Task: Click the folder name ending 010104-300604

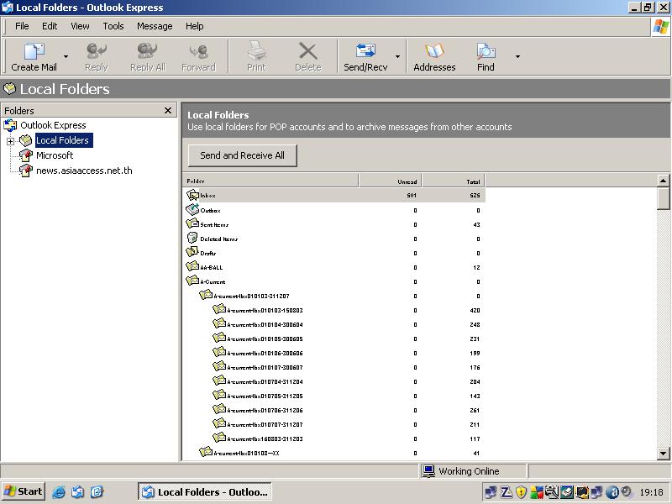Action: click(265, 324)
